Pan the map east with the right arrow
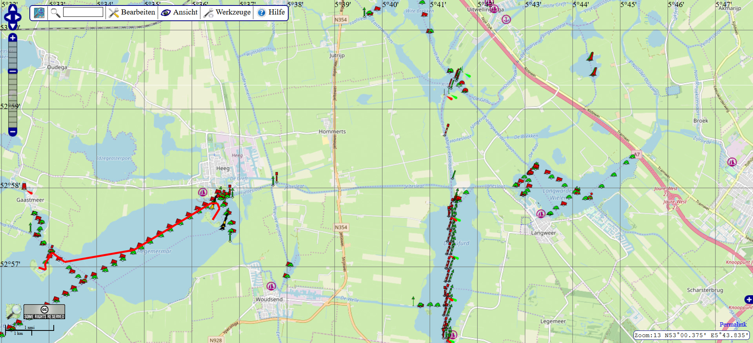 (18, 18)
